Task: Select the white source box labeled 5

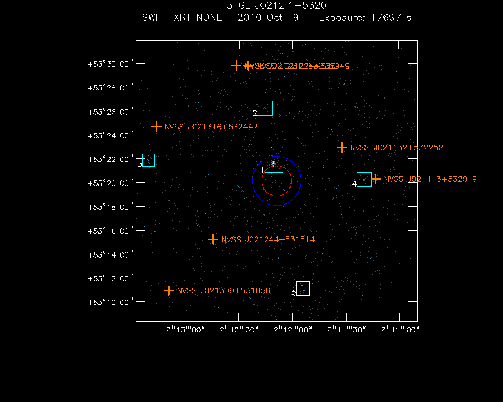Action: pyautogui.click(x=303, y=288)
